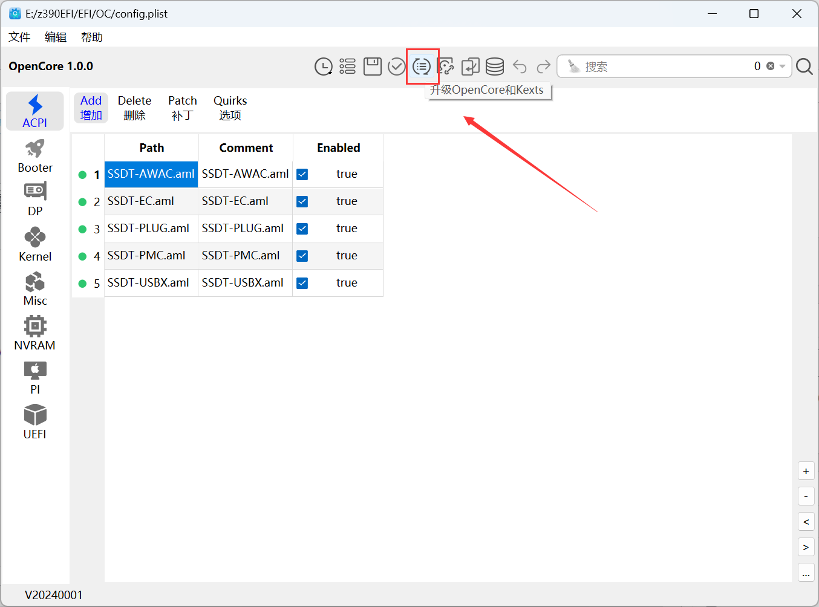Open the Kernel section in sidebar
The height and width of the screenshot is (607, 819).
35,245
